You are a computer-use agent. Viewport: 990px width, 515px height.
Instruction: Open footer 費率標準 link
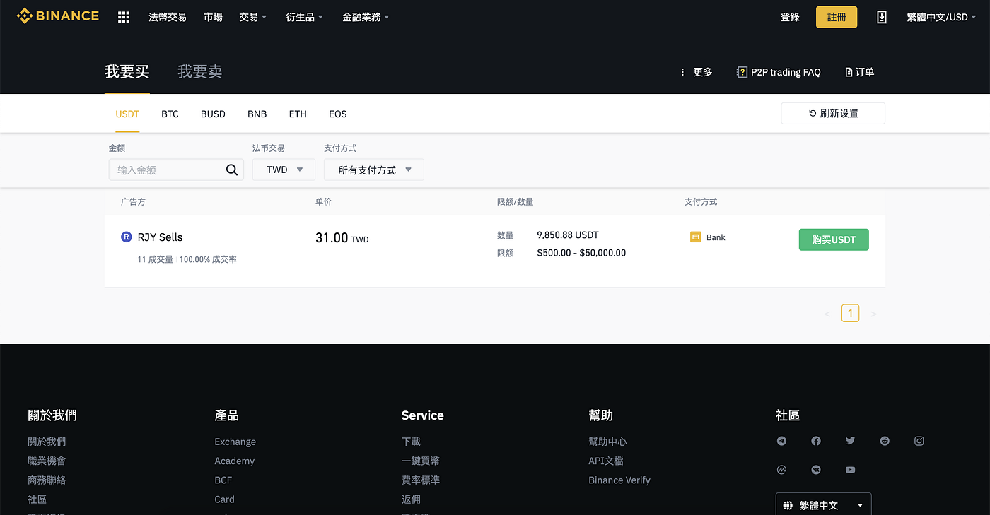421,480
